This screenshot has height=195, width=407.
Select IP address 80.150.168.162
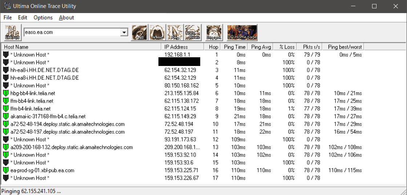click(x=182, y=86)
